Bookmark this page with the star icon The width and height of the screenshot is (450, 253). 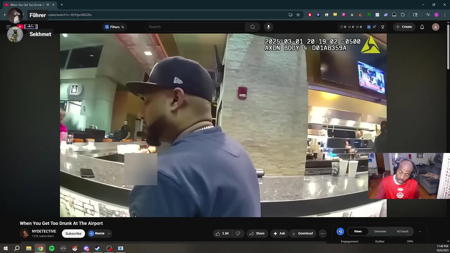[x=298, y=15]
